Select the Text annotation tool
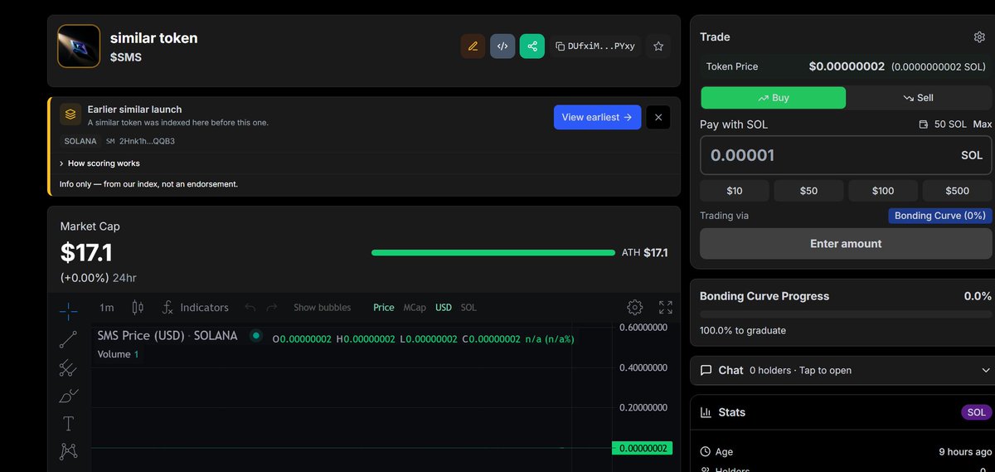995x472 pixels. click(x=68, y=424)
